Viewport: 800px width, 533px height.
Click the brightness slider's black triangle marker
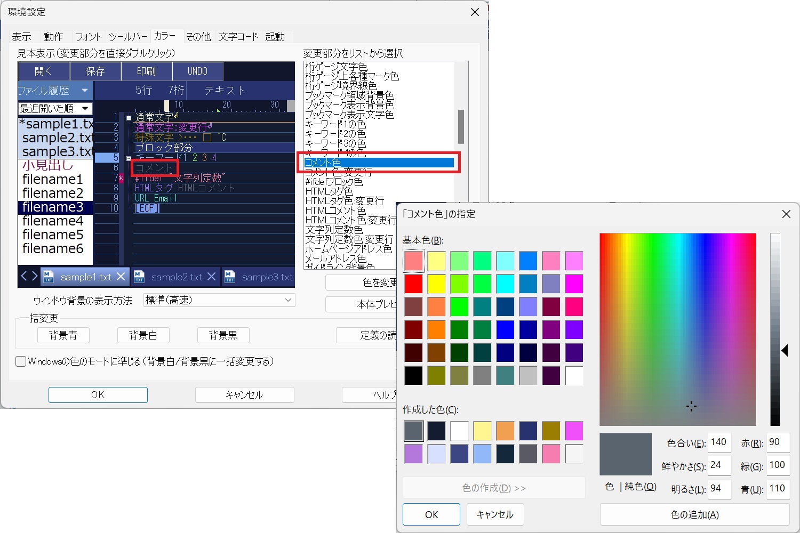[785, 350]
